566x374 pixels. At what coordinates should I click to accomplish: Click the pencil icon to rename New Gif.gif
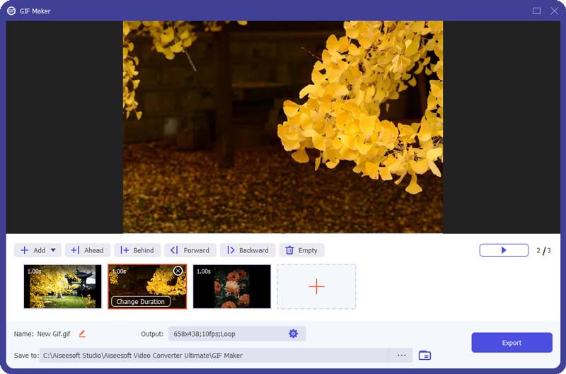[82, 334]
